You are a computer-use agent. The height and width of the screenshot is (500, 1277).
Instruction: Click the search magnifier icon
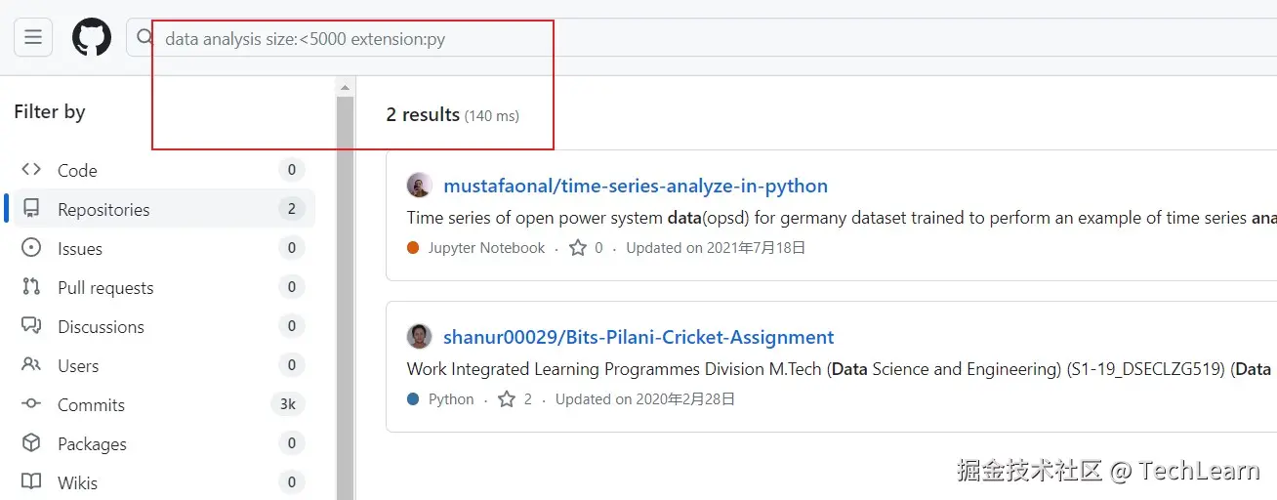[x=144, y=38]
